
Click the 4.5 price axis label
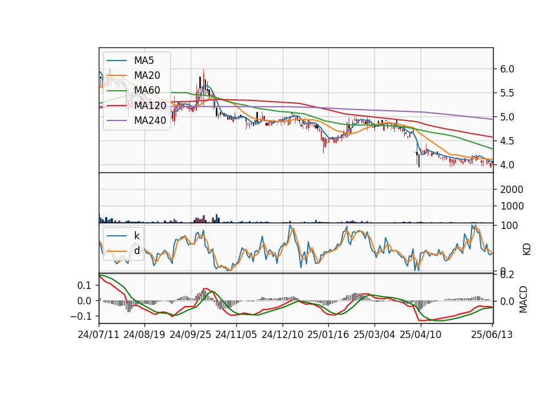(x=507, y=141)
